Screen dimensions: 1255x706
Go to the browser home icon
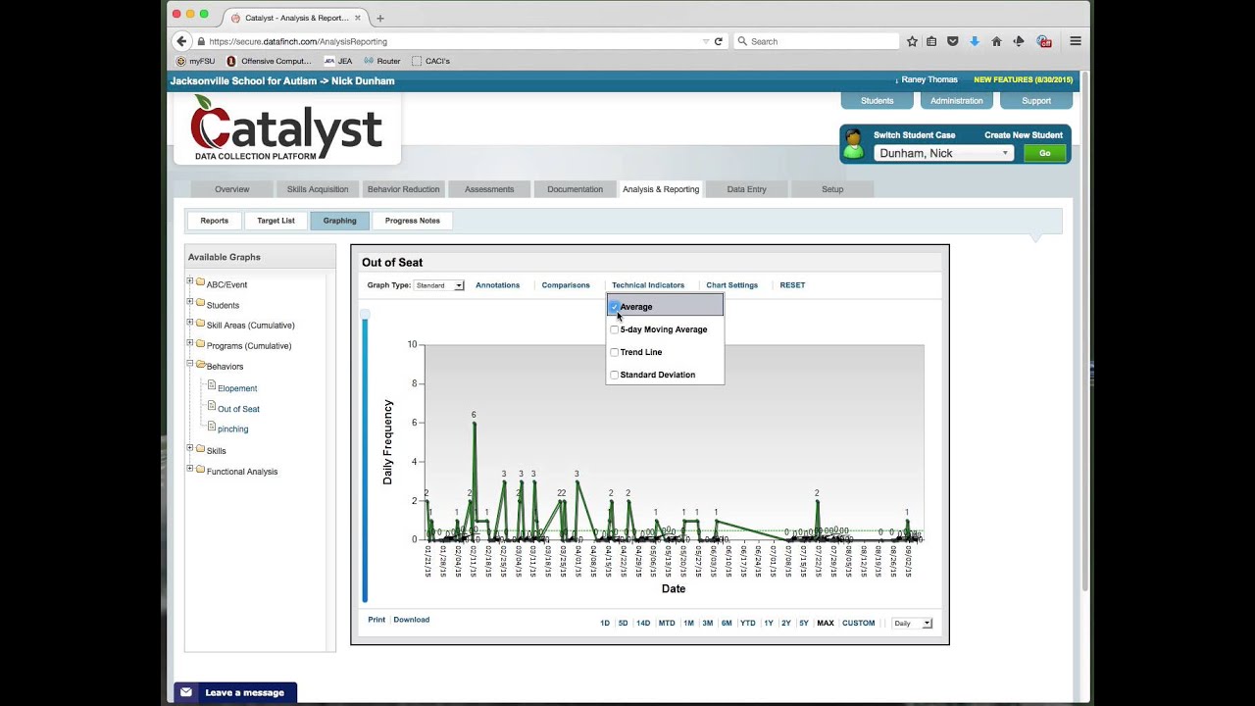pyautogui.click(x=996, y=41)
